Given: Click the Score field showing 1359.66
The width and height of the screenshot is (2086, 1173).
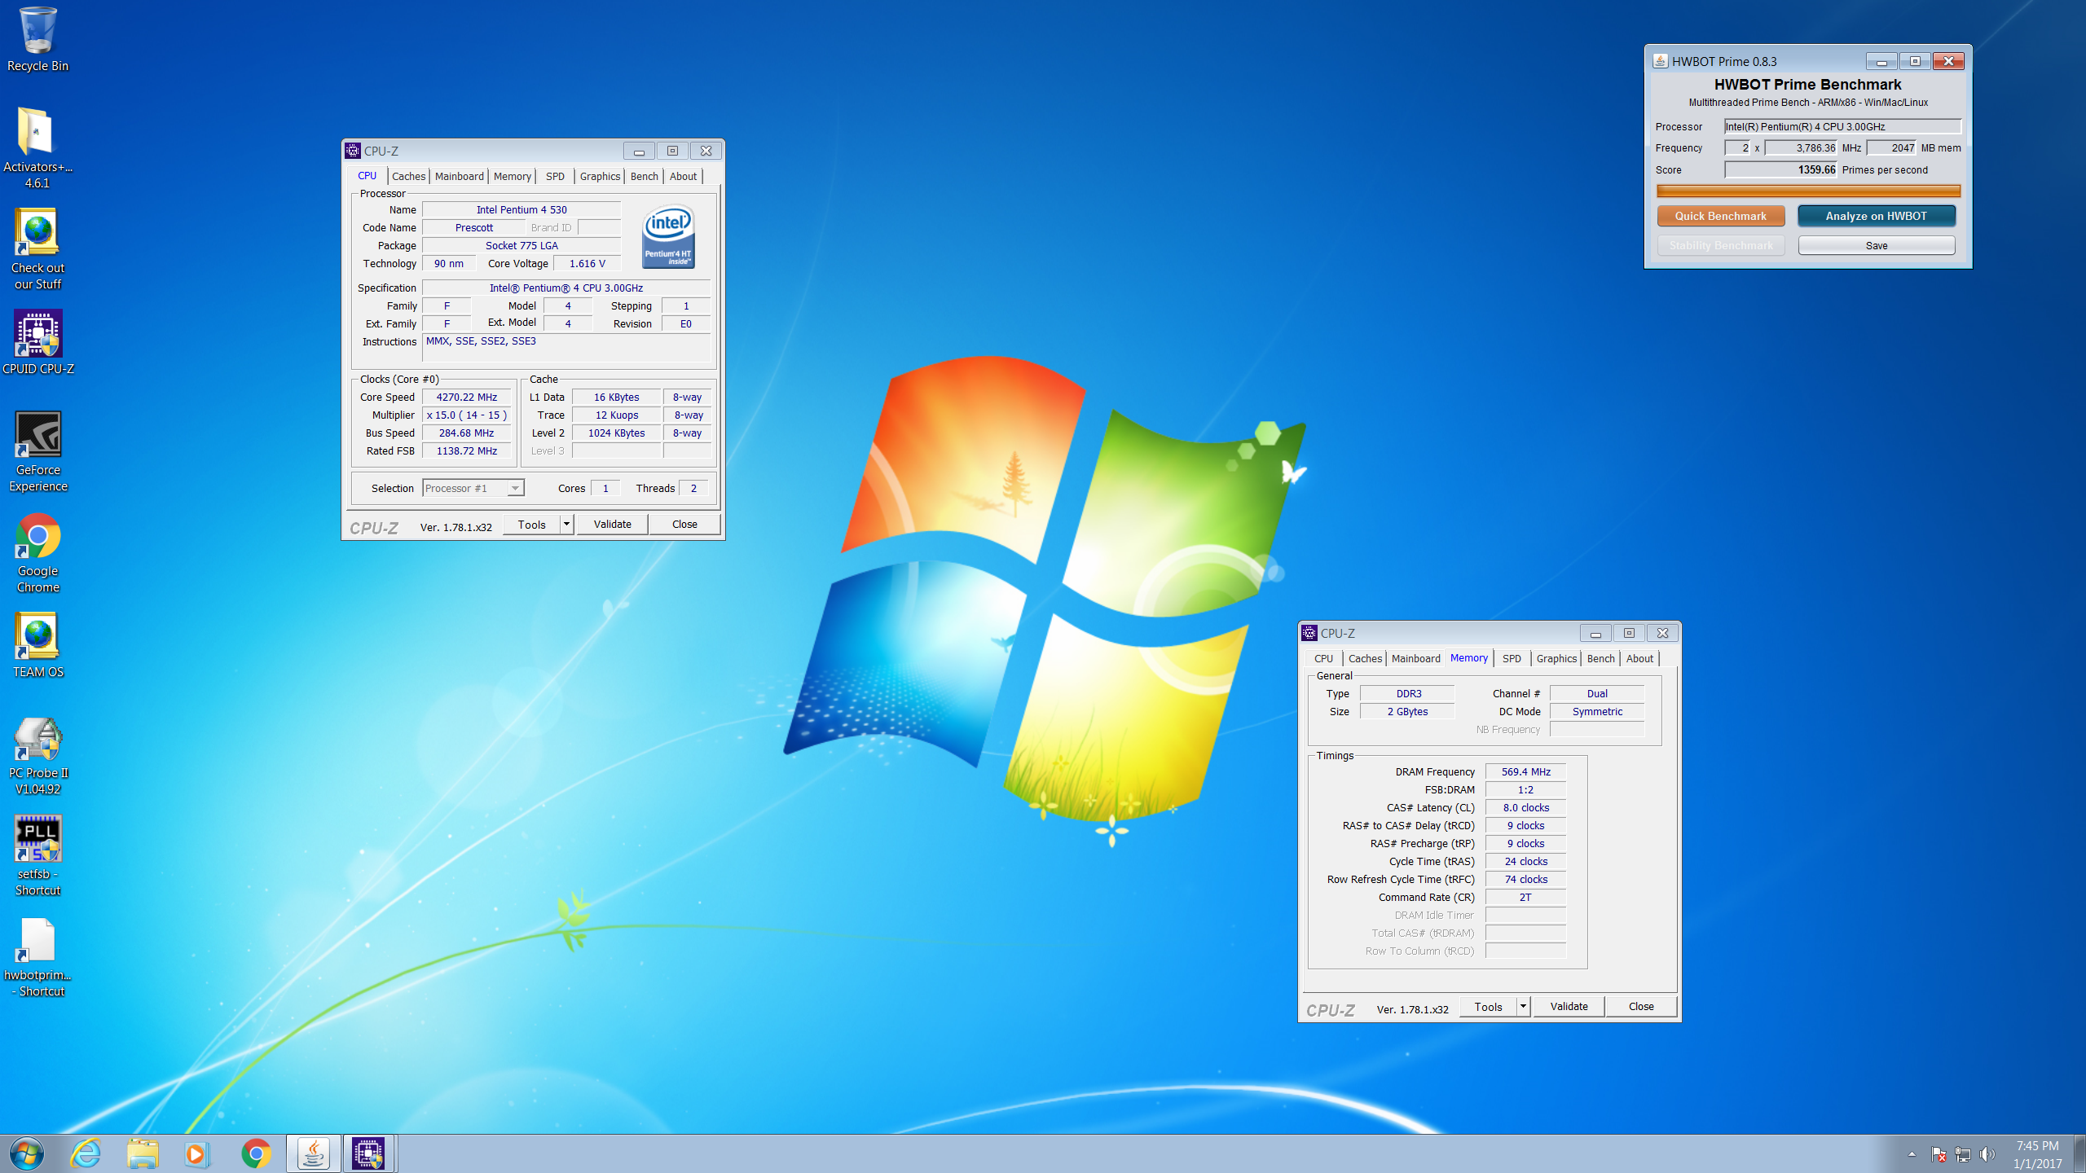Looking at the screenshot, I should [1781, 169].
